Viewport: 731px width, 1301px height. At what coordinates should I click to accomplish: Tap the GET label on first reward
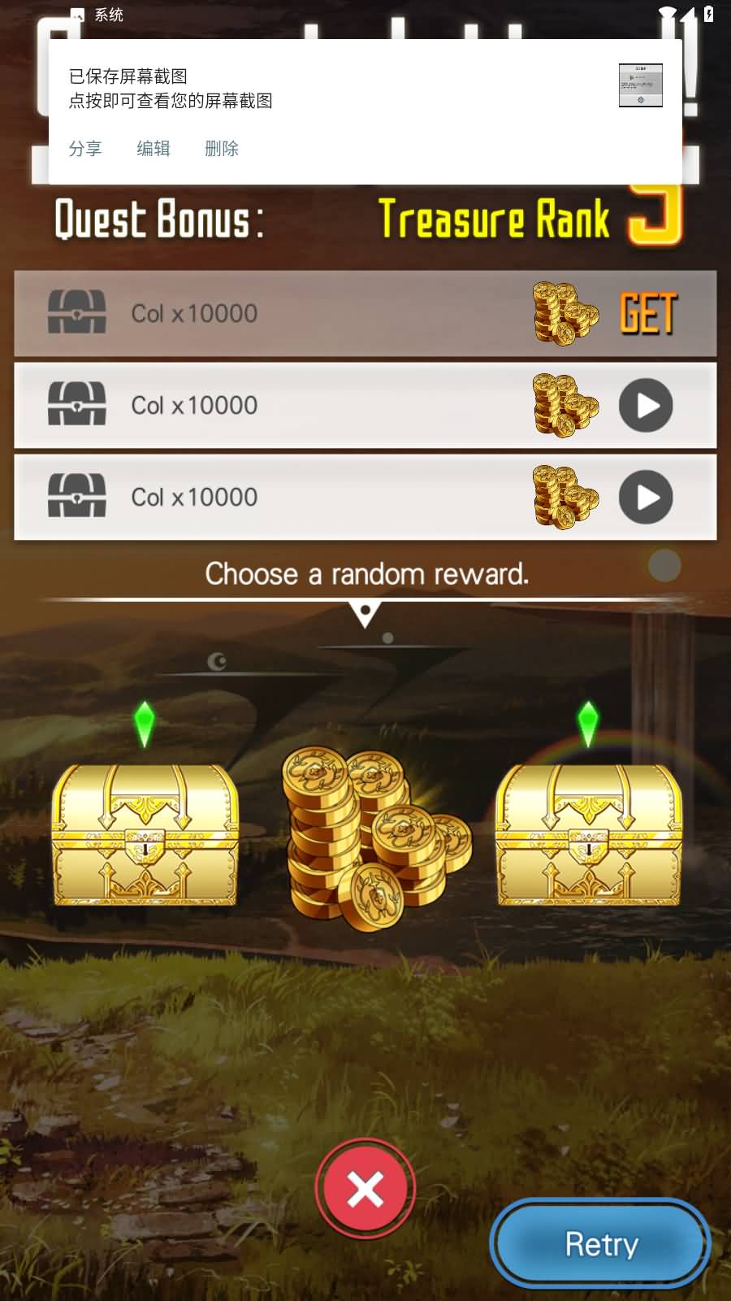pos(647,314)
